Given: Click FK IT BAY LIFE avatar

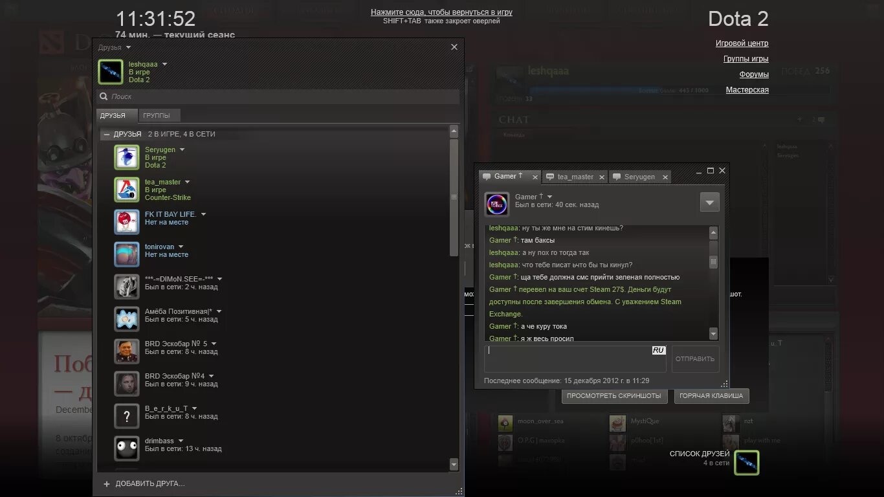Looking at the screenshot, I should 127,222.
